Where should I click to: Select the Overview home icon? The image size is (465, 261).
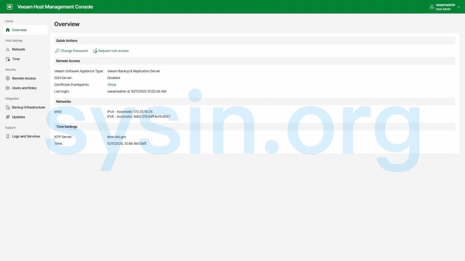[8, 30]
